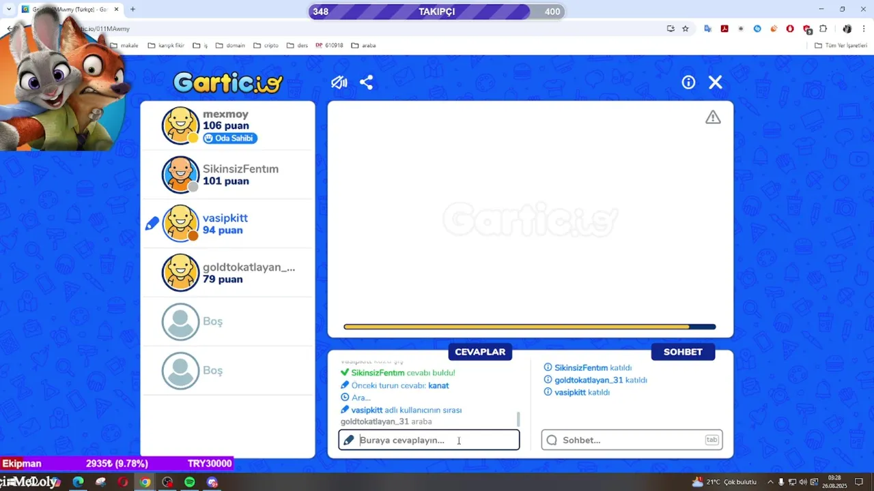This screenshot has height=491, width=874.
Task: Open the weather widget '21°C Çok bulutlu'
Action: click(x=724, y=482)
